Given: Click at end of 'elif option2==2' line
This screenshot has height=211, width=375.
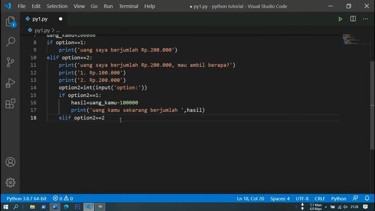Looking at the screenshot, I should tap(105, 118).
